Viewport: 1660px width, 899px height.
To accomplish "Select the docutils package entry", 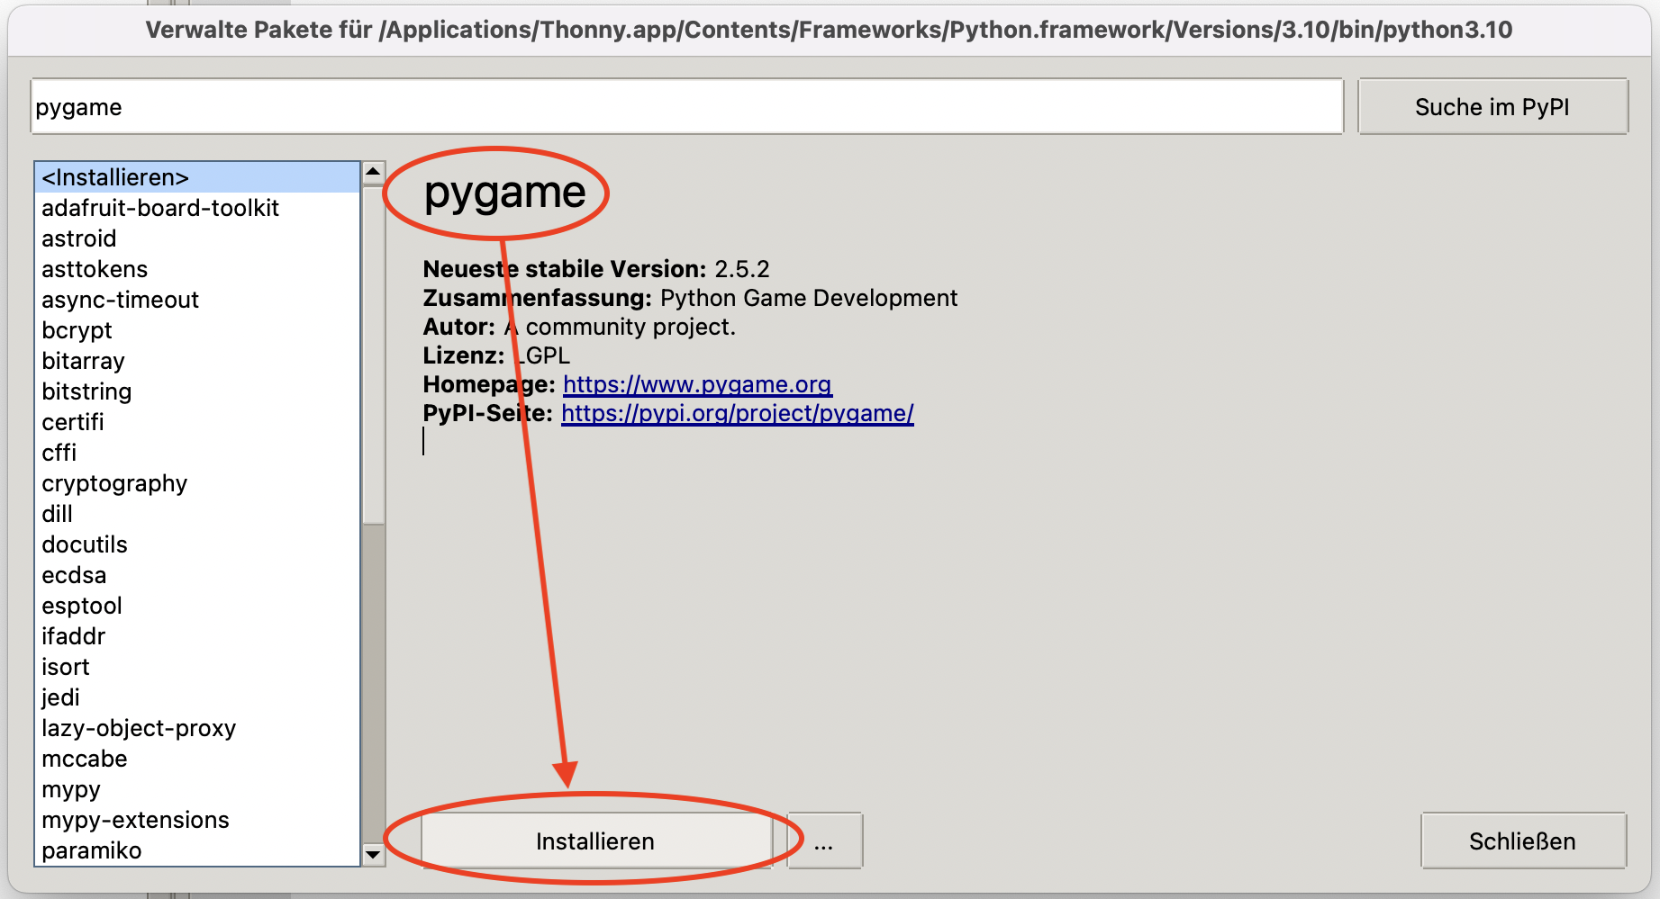I will [x=85, y=544].
